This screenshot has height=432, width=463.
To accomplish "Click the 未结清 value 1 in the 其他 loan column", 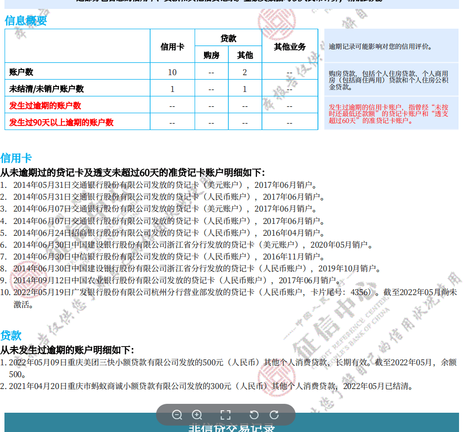I will pyautogui.click(x=245, y=89).
